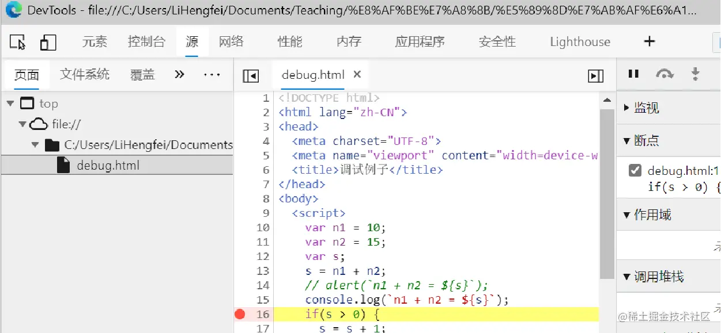Hide the debugger sidebar toggle icon
The height and width of the screenshot is (333, 721).
pyautogui.click(x=595, y=75)
